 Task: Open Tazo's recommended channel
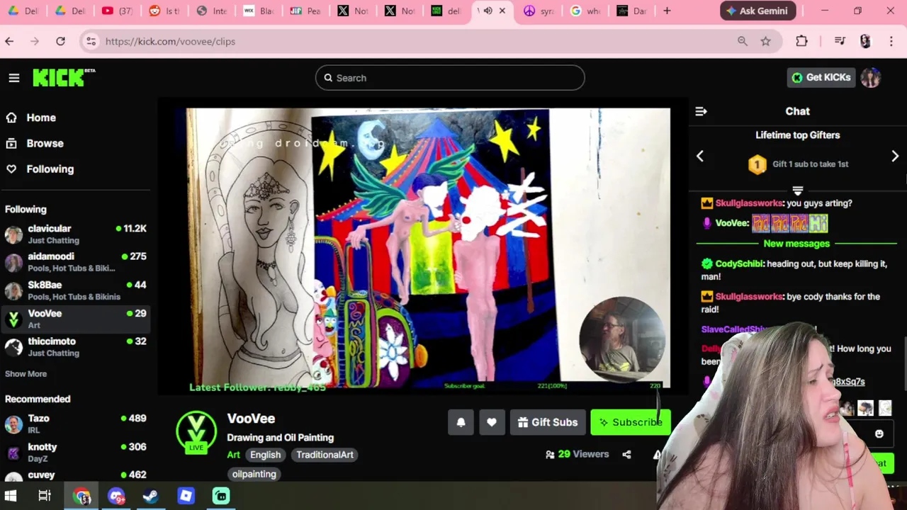point(75,424)
